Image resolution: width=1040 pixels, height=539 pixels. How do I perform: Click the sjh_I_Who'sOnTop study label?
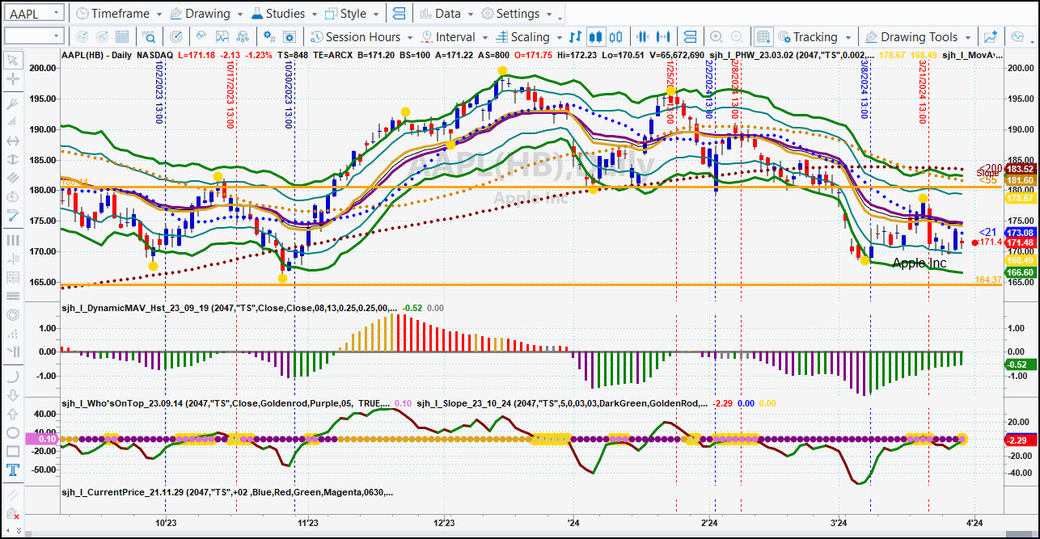coord(226,402)
